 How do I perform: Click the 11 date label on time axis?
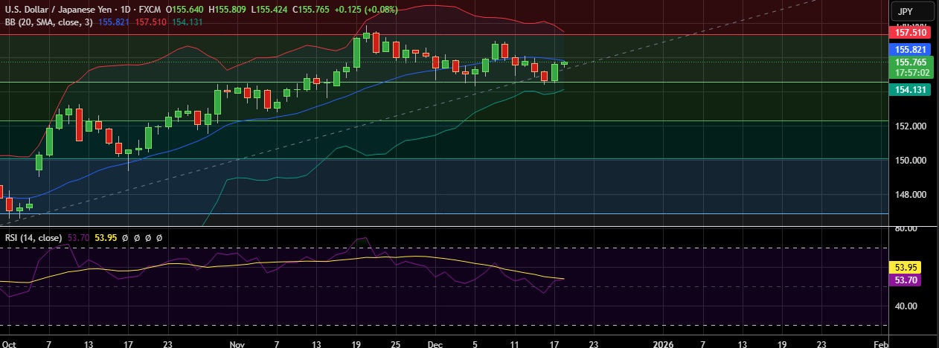pos(514,345)
